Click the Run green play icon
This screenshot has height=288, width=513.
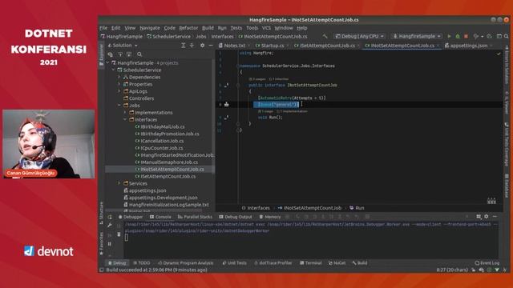(x=449, y=36)
